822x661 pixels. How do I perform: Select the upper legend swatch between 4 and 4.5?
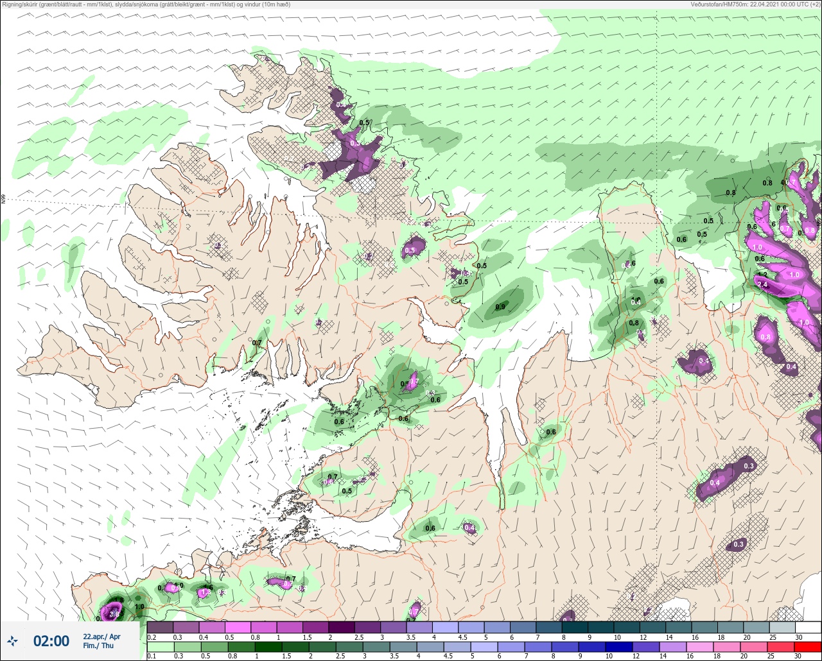click(x=445, y=627)
